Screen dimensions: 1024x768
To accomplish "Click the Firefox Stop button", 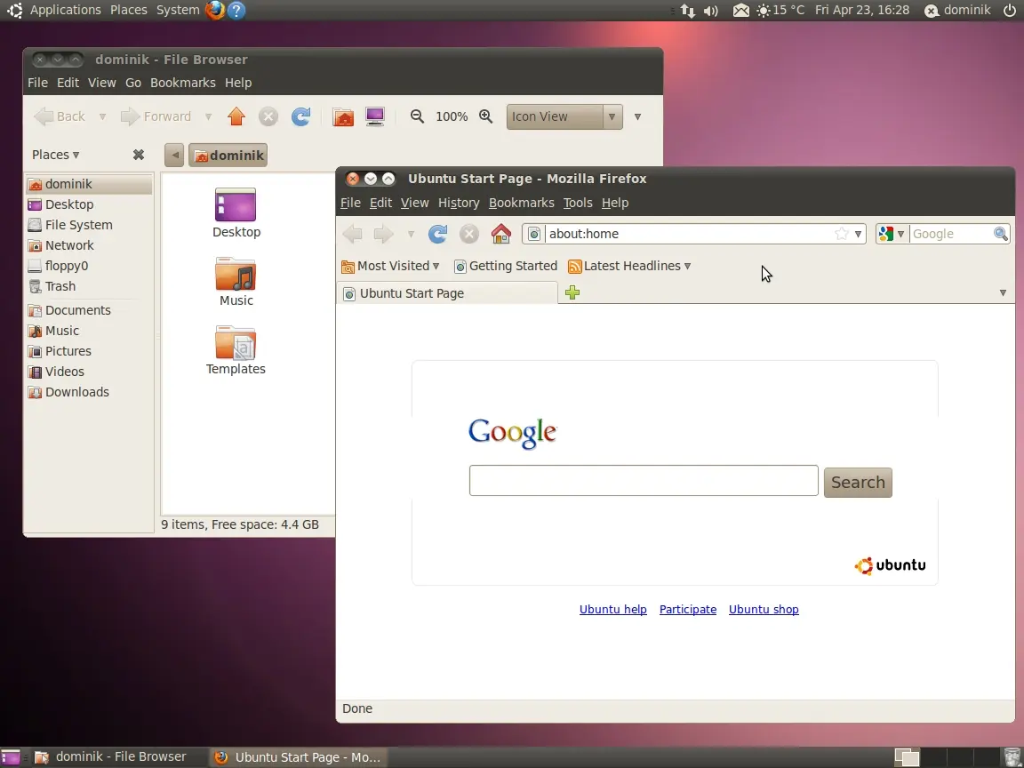I will point(469,234).
